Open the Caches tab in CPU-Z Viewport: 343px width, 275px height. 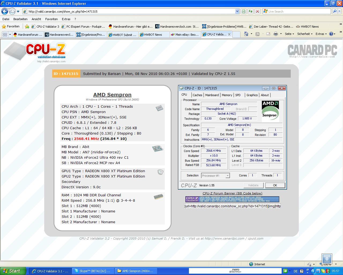tap(197, 95)
